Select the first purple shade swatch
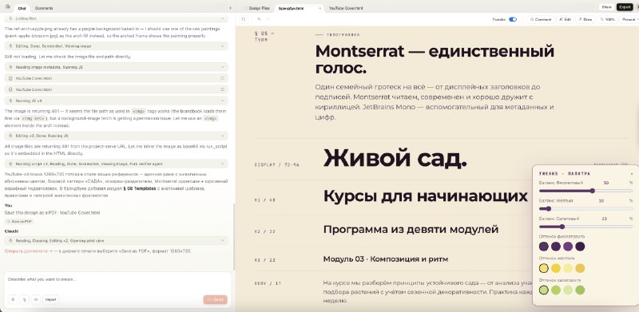Screen dimensions: 639x312 [x=544, y=247]
